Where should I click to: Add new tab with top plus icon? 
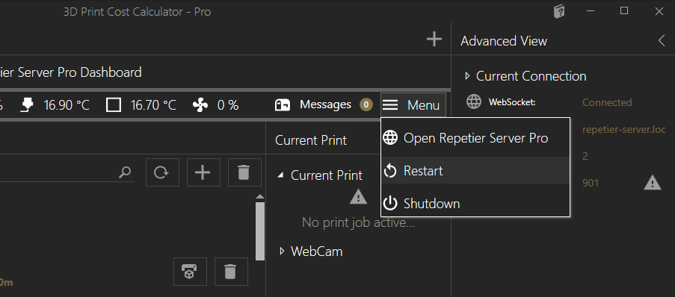[x=434, y=39]
